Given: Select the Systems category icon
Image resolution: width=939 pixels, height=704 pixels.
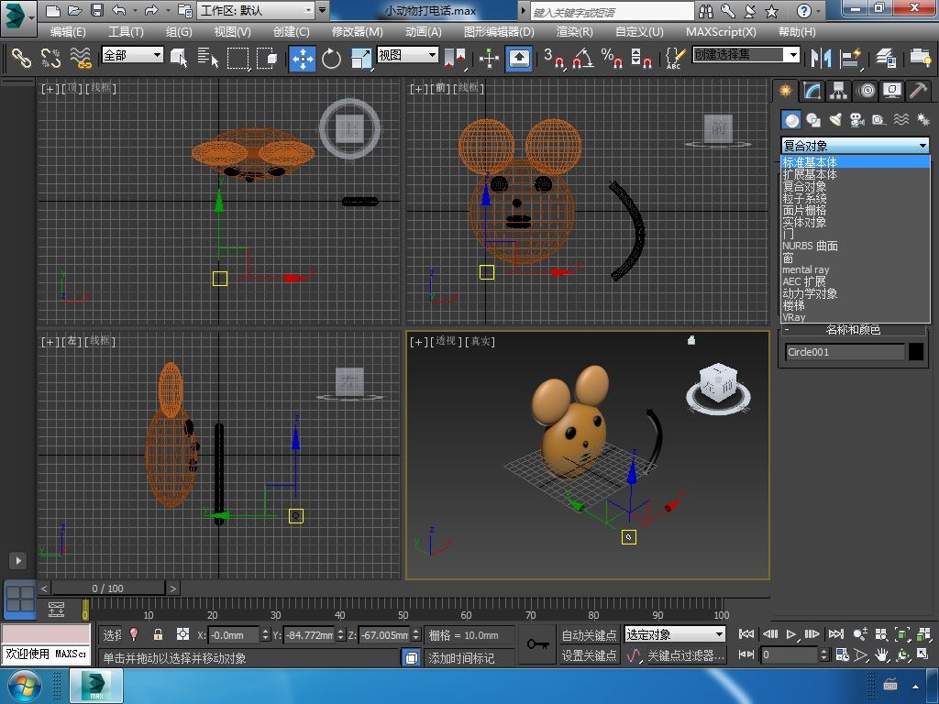Looking at the screenshot, I should (922, 120).
